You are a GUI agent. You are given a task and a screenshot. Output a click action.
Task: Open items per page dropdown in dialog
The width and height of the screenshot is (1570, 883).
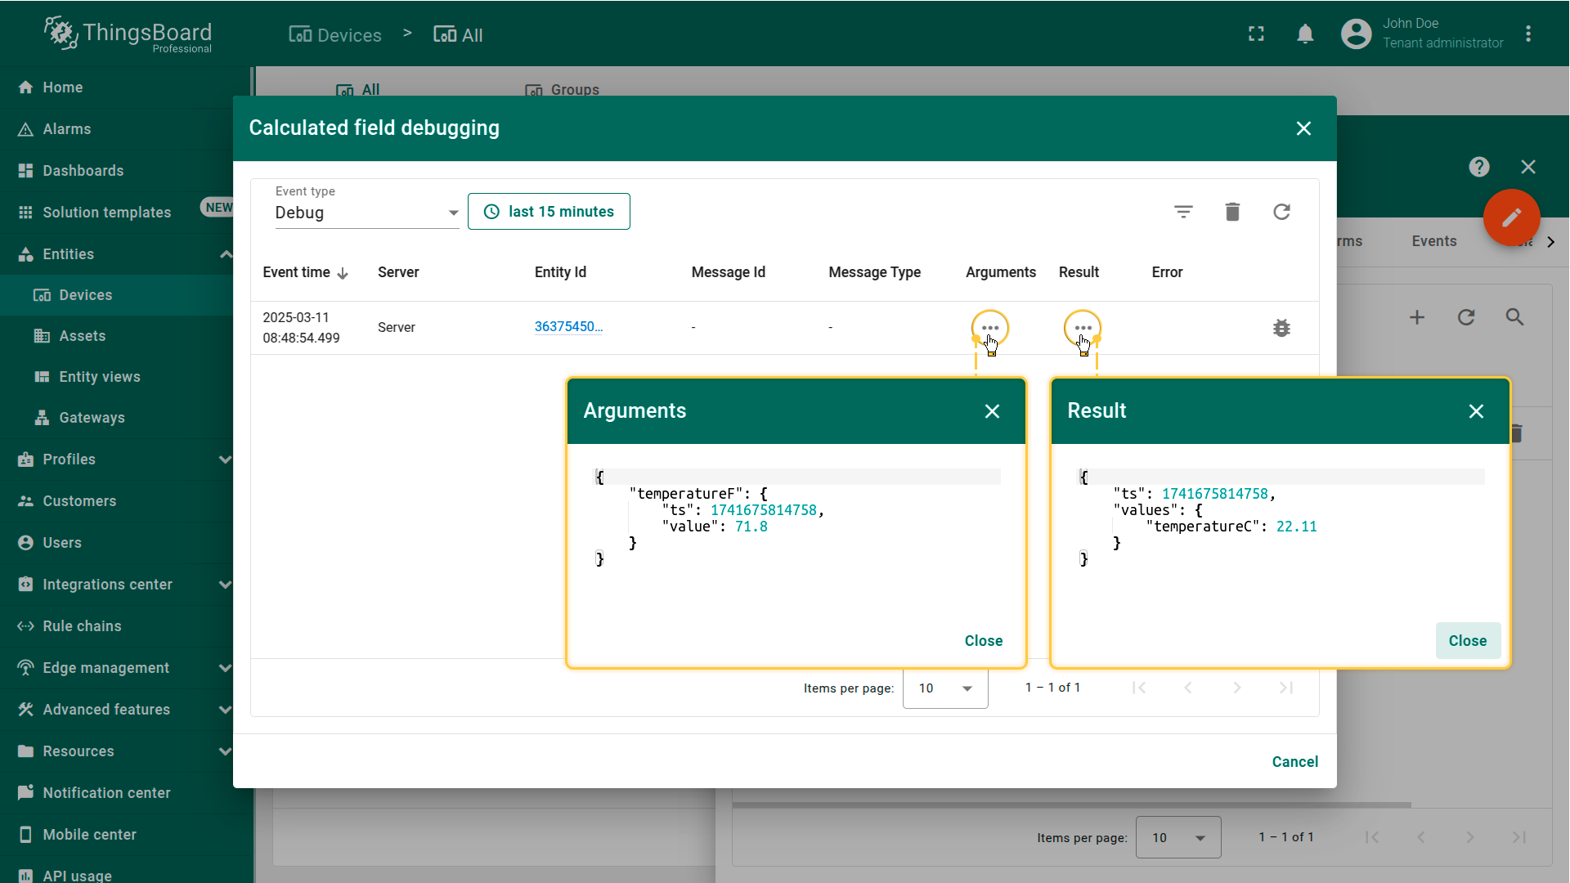click(945, 688)
